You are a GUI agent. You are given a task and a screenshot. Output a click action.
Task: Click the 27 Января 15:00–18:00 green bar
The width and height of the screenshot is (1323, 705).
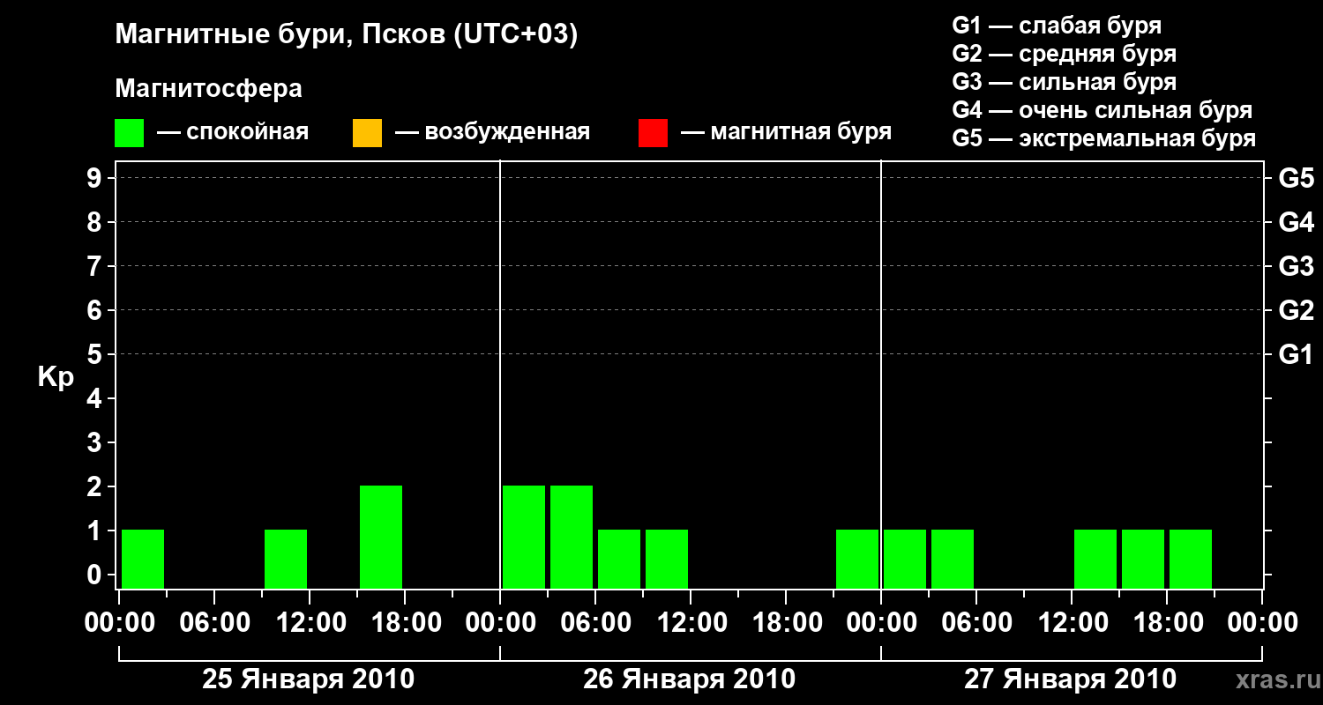point(1143,559)
